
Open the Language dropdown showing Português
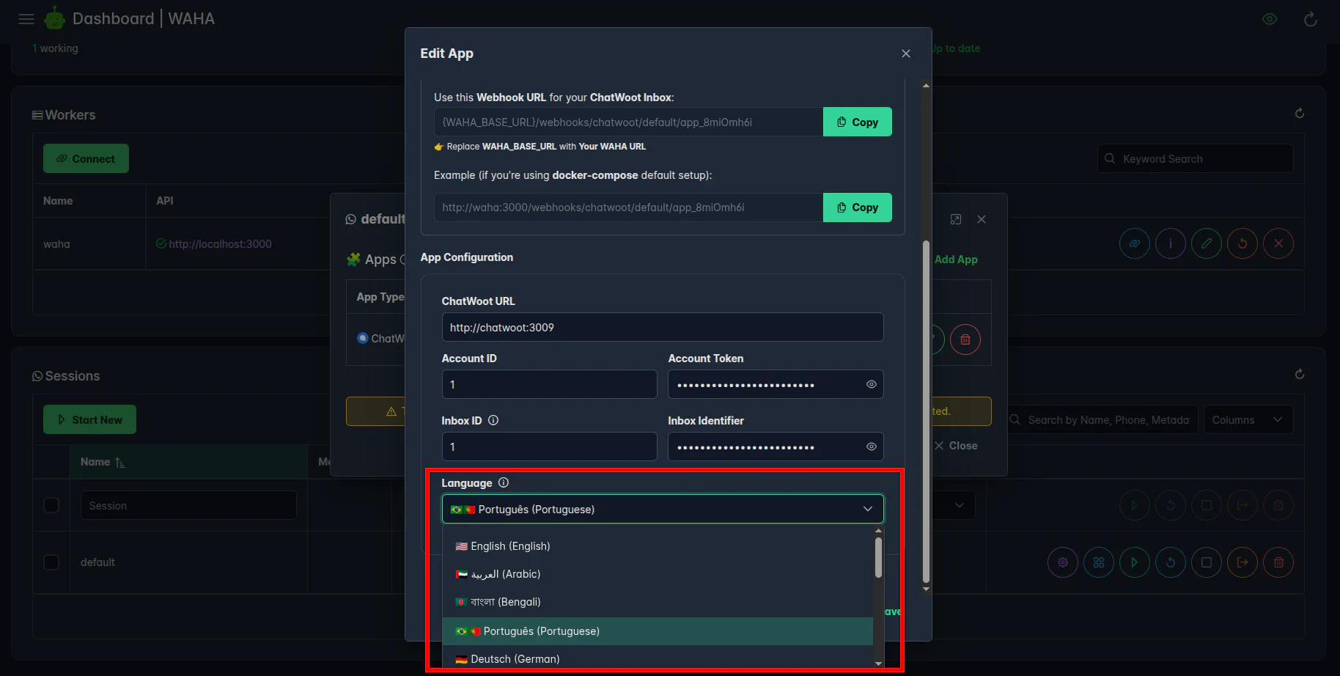pyautogui.click(x=663, y=509)
